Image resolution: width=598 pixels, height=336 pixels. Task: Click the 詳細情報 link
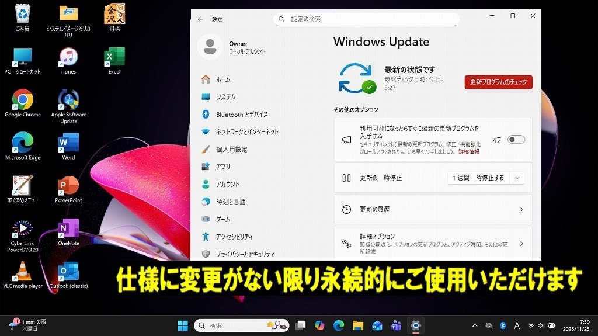(x=469, y=151)
